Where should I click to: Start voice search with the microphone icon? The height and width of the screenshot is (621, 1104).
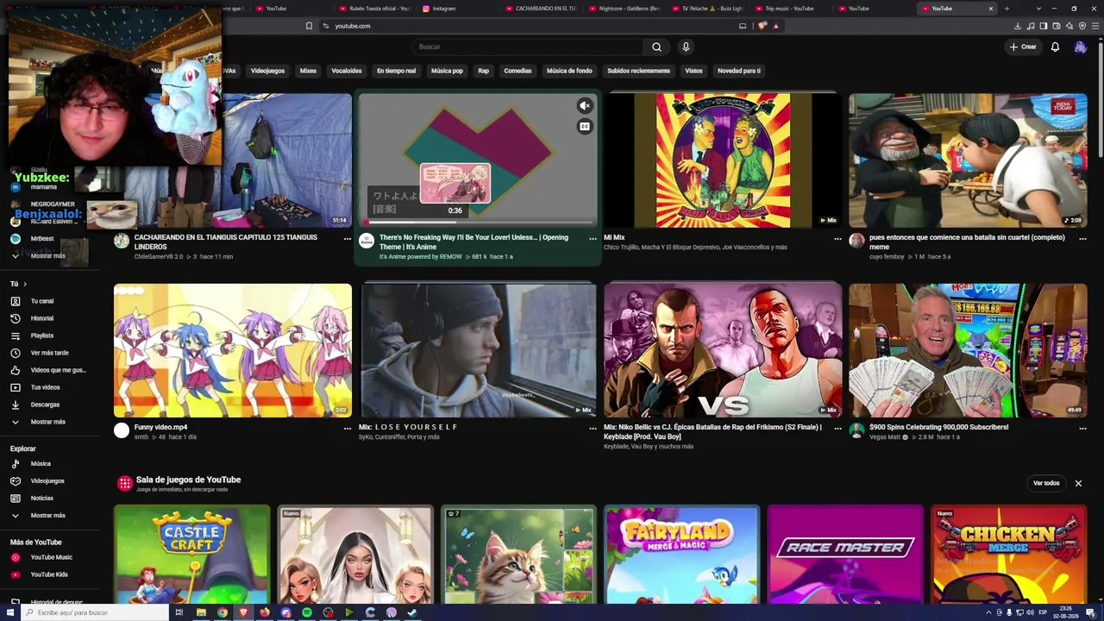pos(686,47)
